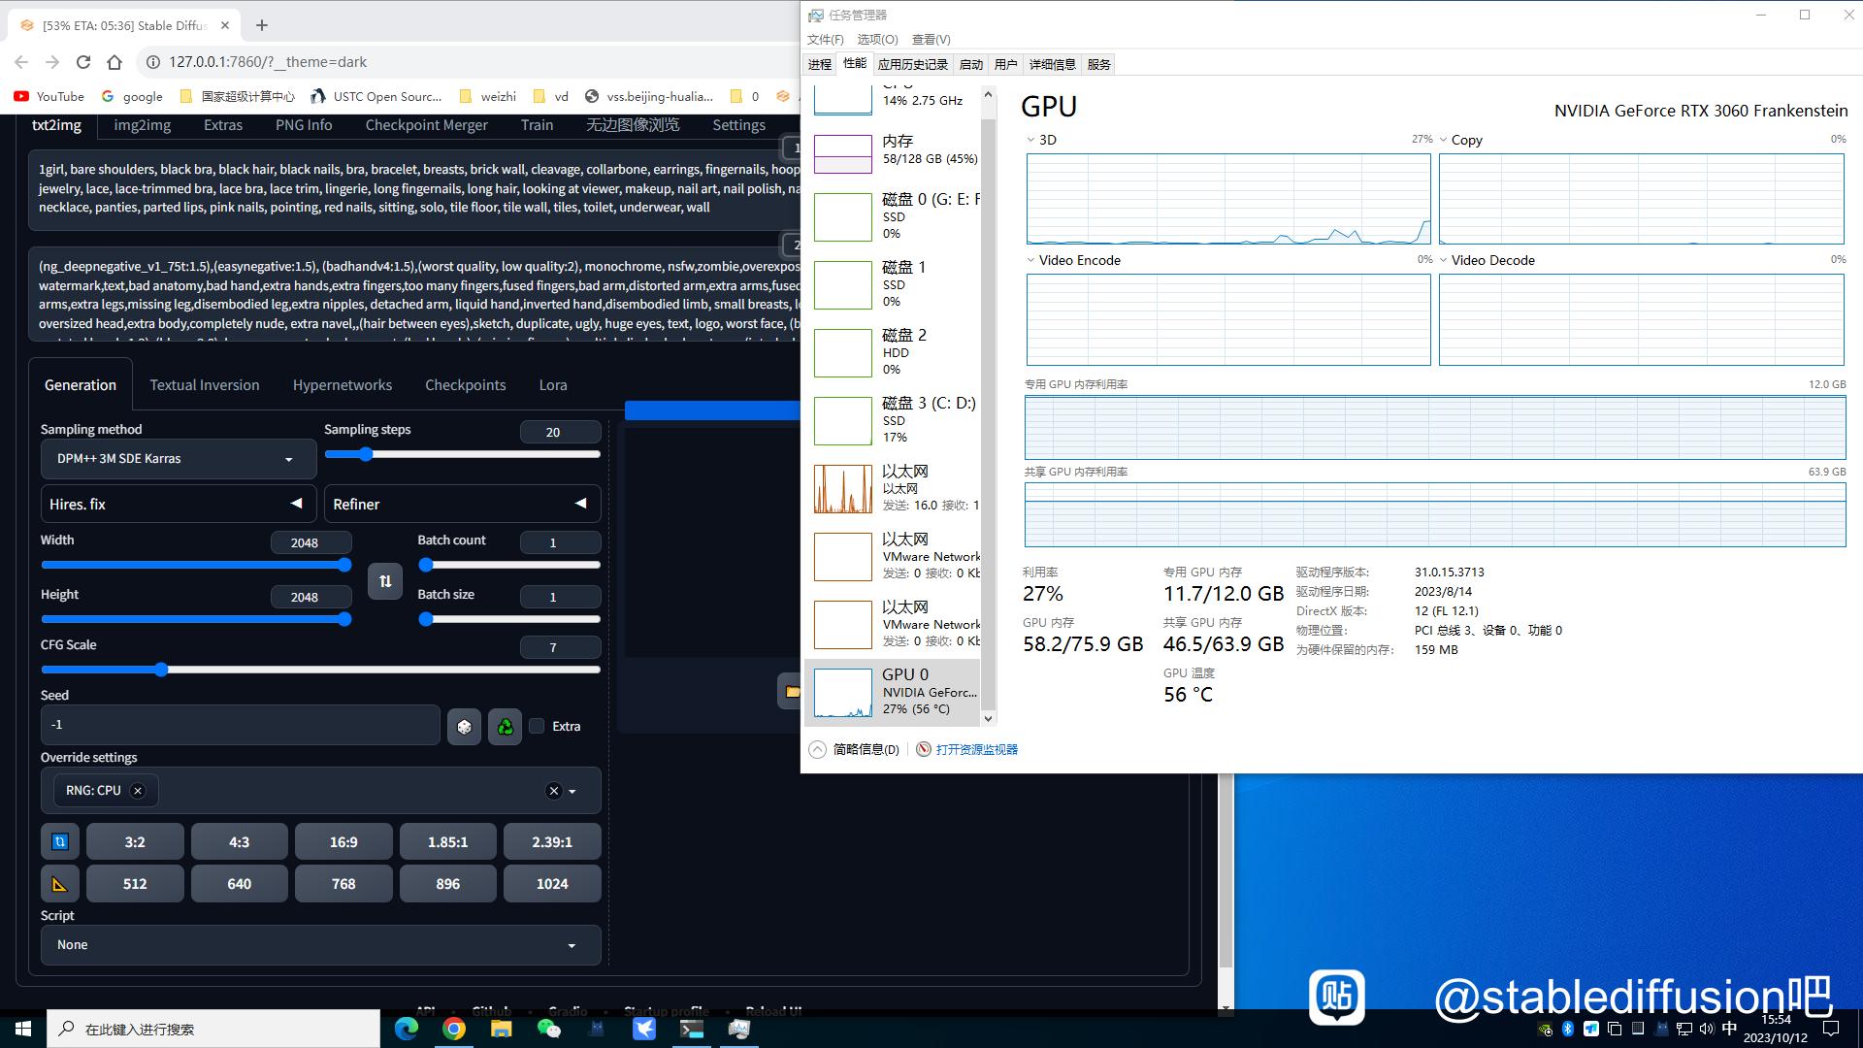The height and width of the screenshot is (1048, 1863).
Task: Clear all override settings
Action: [554, 791]
